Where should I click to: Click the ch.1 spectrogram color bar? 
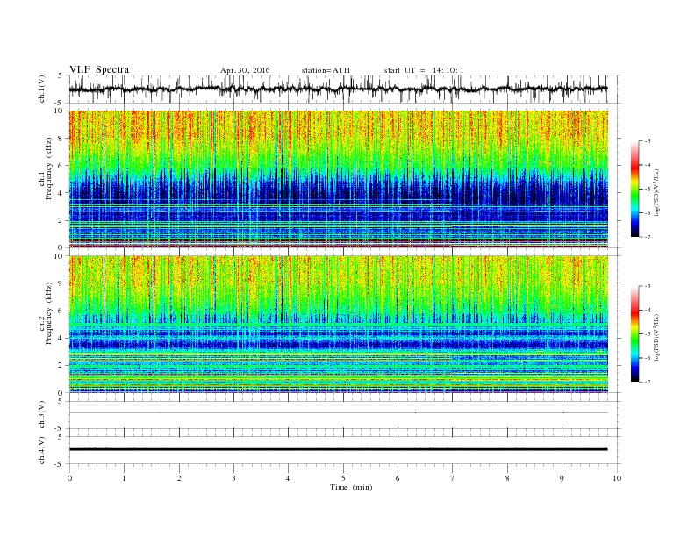pos(634,189)
